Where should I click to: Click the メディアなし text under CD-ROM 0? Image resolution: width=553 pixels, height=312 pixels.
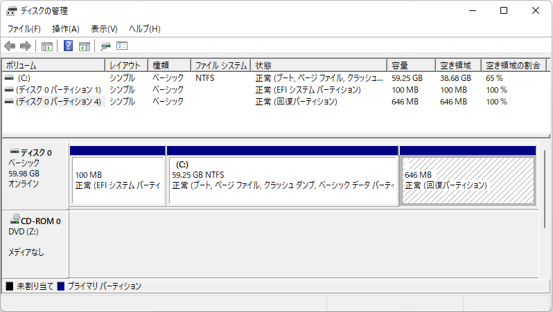(x=26, y=252)
